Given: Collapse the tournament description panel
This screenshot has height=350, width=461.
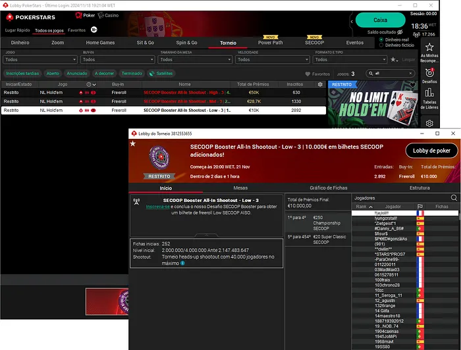Looking at the screenshot, I should 206,235.
